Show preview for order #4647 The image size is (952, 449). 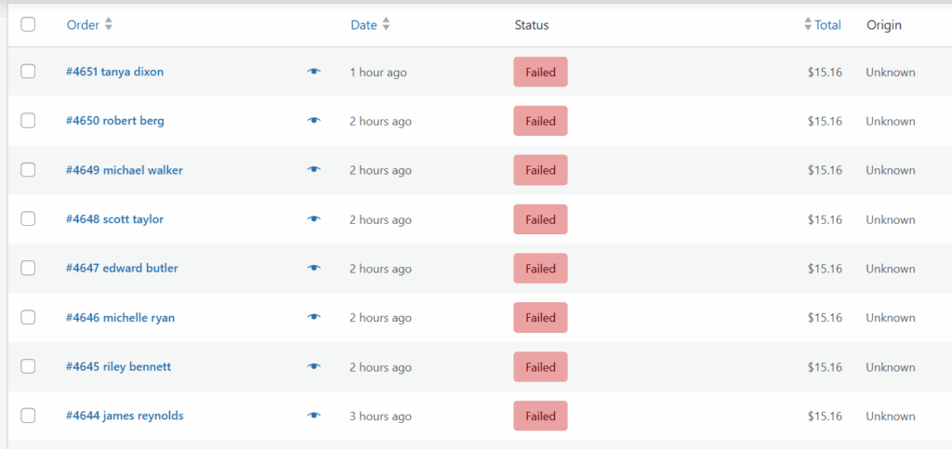click(314, 269)
